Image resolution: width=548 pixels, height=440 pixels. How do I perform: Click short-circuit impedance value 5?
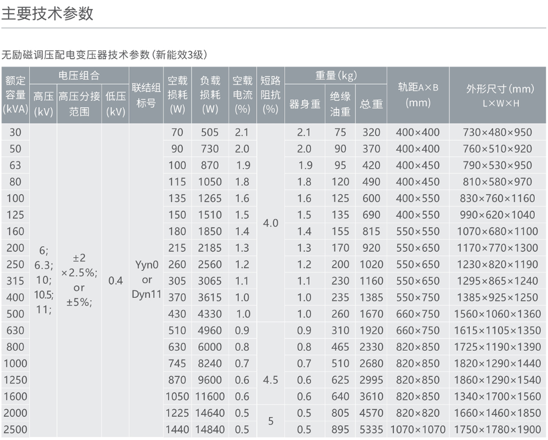click(270, 421)
